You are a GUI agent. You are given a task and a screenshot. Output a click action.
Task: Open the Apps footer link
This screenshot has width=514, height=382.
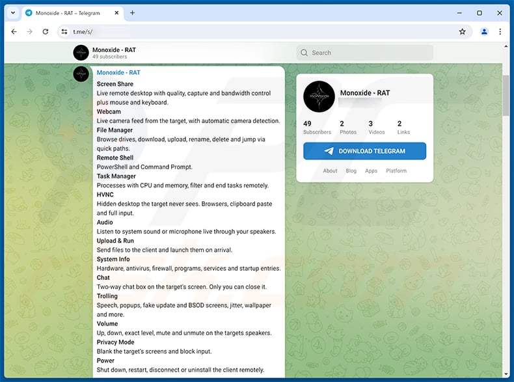pyautogui.click(x=371, y=171)
